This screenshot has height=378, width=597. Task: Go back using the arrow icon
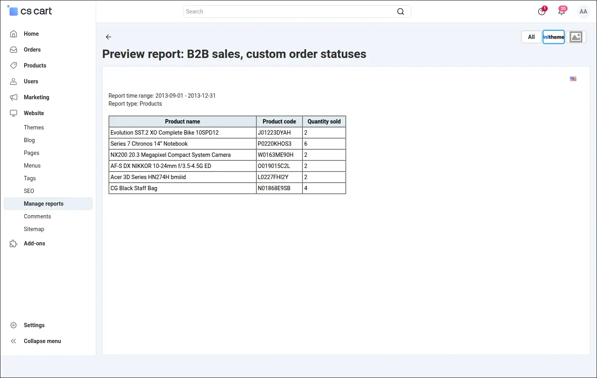(x=109, y=37)
